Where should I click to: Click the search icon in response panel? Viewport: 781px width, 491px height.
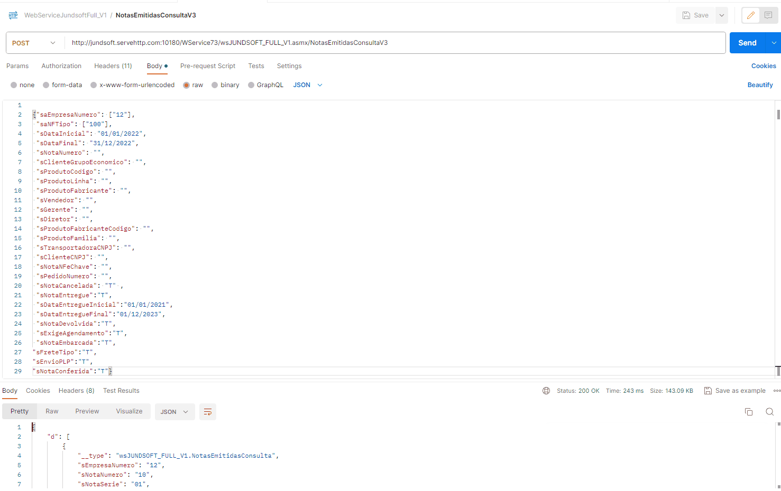pos(769,412)
